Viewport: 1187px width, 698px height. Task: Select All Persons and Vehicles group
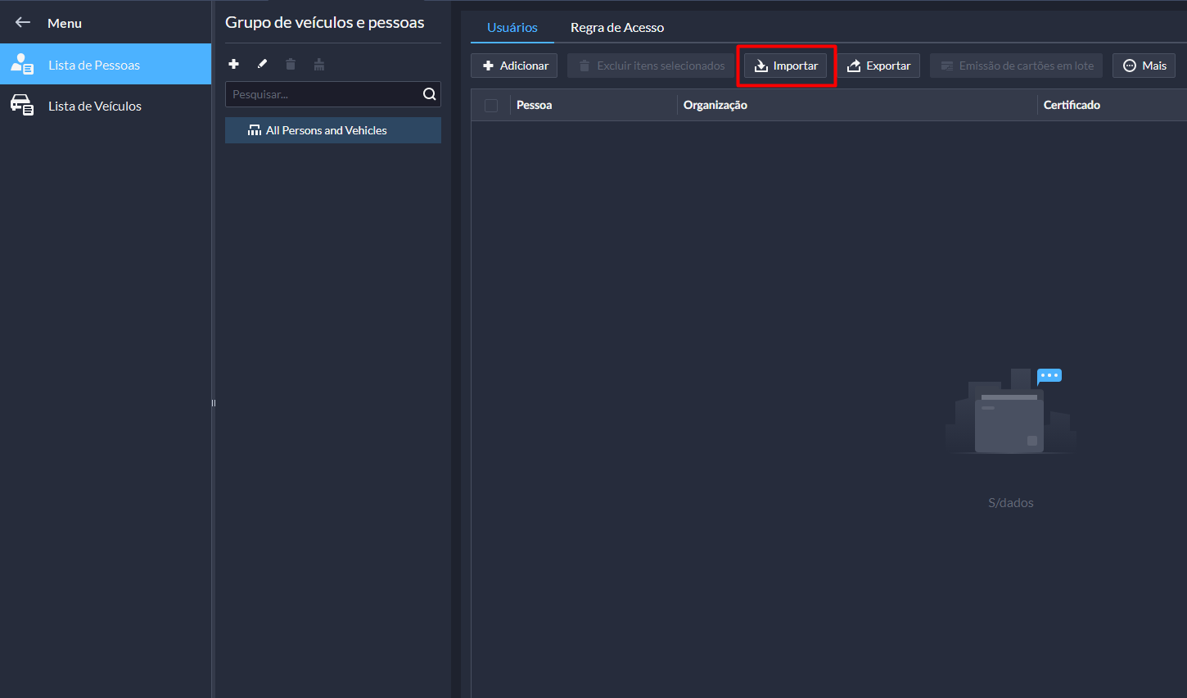pyautogui.click(x=326, y=130)
